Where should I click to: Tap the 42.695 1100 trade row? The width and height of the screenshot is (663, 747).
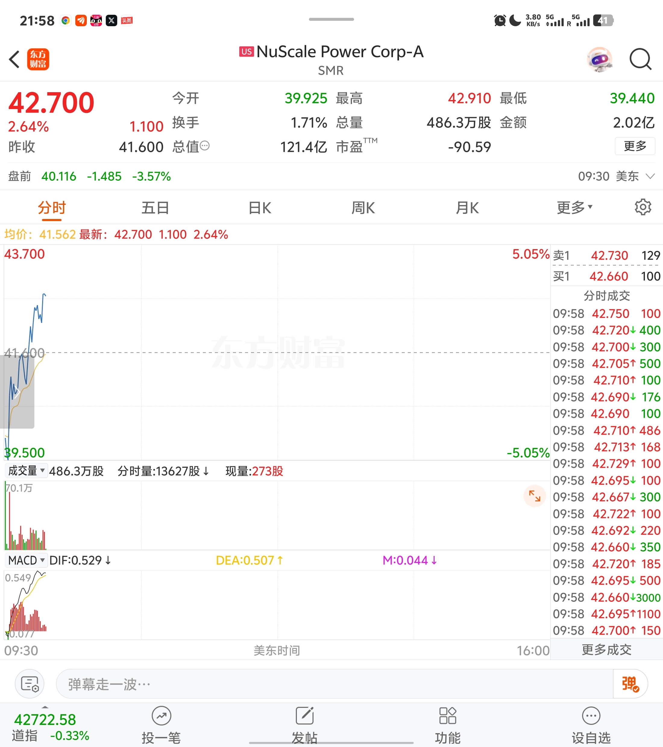(606, 614)
